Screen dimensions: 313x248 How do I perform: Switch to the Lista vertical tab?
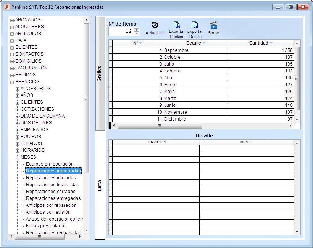click(100, 185)
